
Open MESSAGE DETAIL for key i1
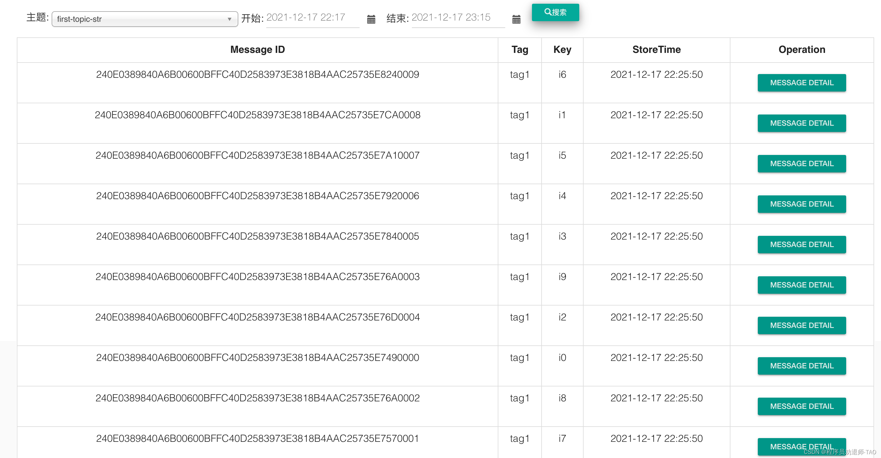click(802, 123)
